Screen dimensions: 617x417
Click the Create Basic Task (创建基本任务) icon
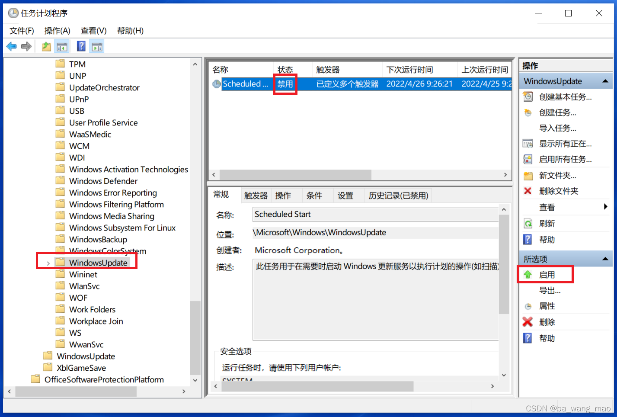[x=528, y=97]
